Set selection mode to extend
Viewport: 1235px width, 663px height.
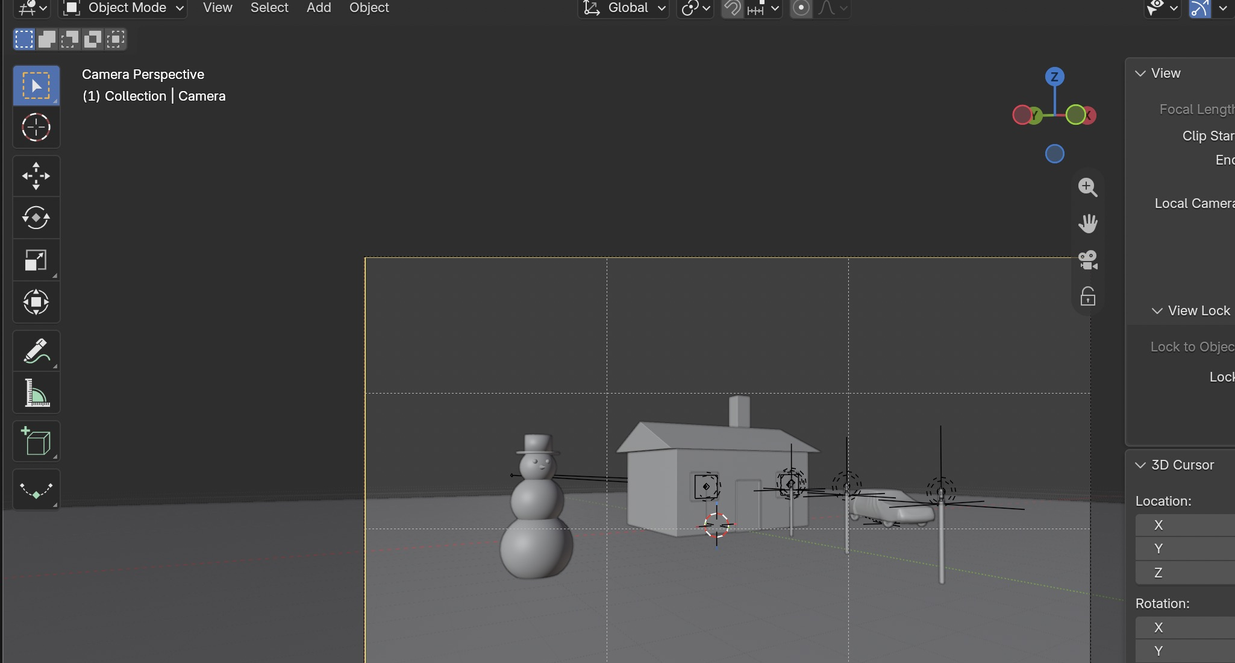click(47, 39)
